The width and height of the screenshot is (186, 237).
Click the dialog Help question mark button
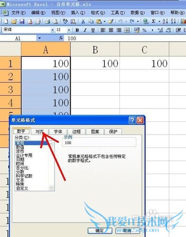132,120
